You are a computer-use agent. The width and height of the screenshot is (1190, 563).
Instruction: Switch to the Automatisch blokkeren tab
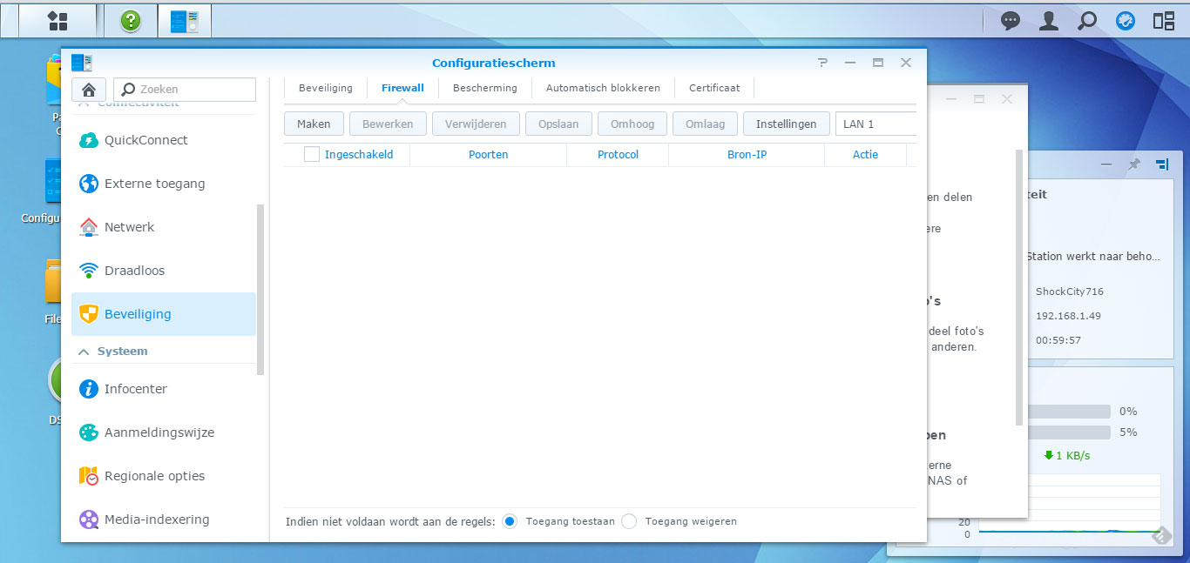[x=603, y=88]
